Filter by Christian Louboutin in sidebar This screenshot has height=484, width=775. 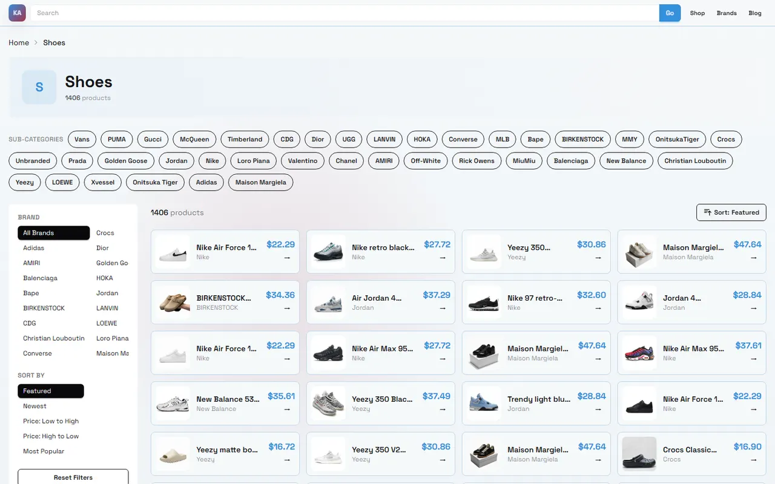click(x=54, y=338)
